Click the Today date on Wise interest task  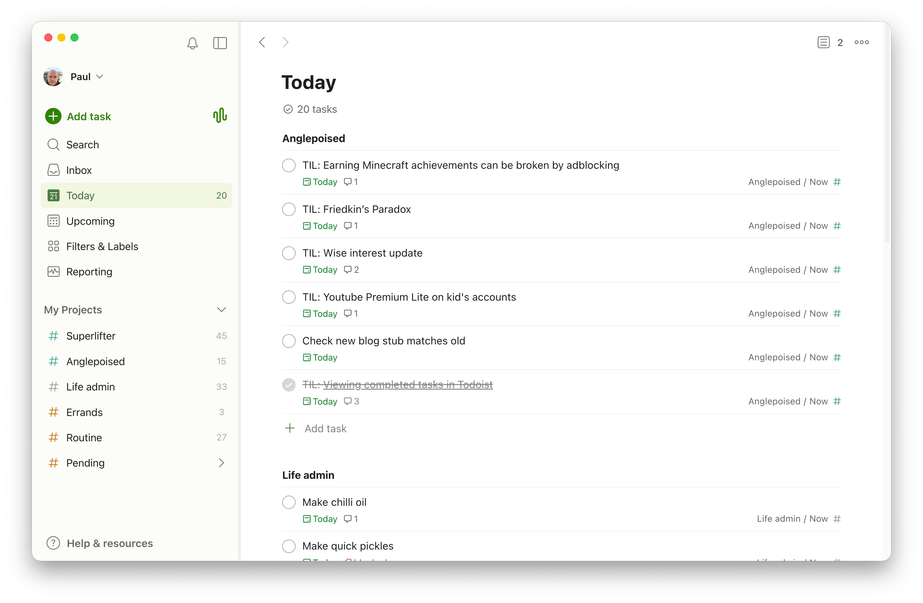[x=320, y=269]
